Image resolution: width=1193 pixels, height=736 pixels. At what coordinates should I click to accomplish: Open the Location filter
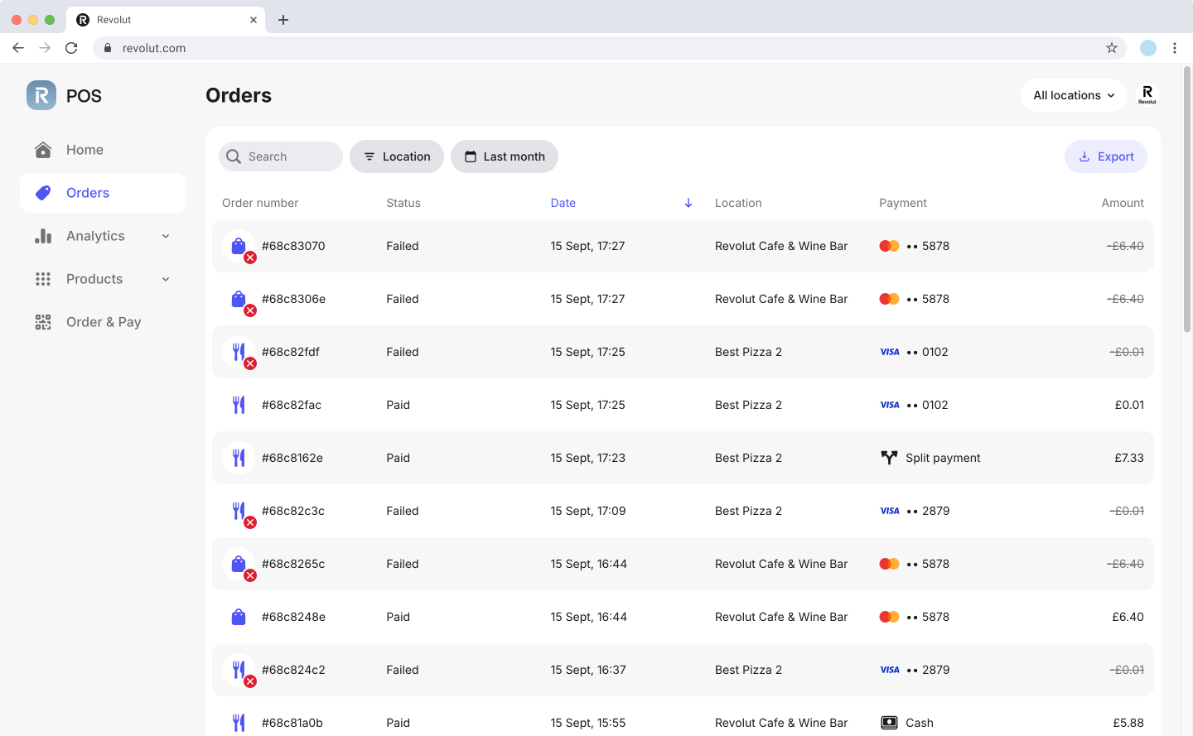tap(397, 156)
